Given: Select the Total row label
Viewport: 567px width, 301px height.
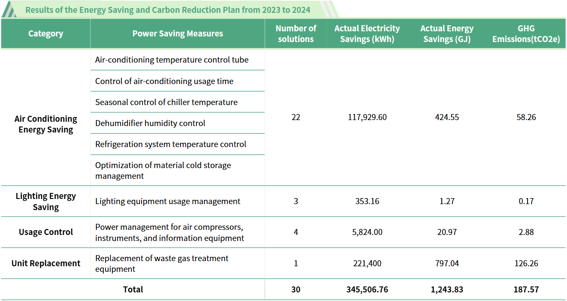Looking at the screenshot, I should point(133,289).
